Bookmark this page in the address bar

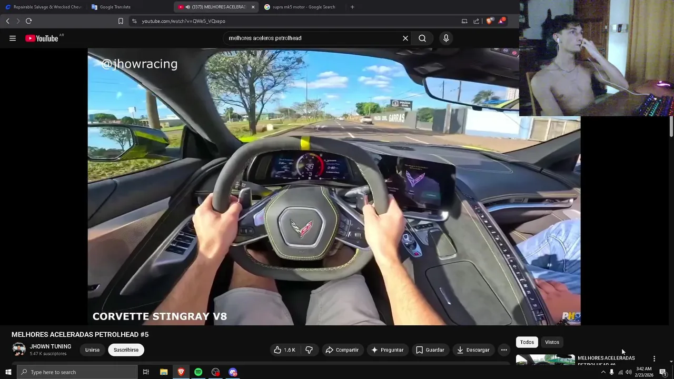click(x=121, y=21)
